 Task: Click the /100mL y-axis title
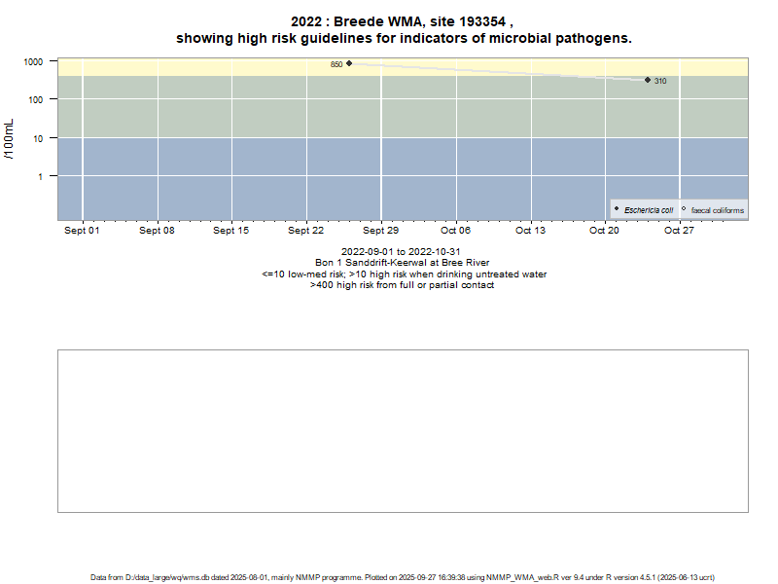(x=10, y=138)
